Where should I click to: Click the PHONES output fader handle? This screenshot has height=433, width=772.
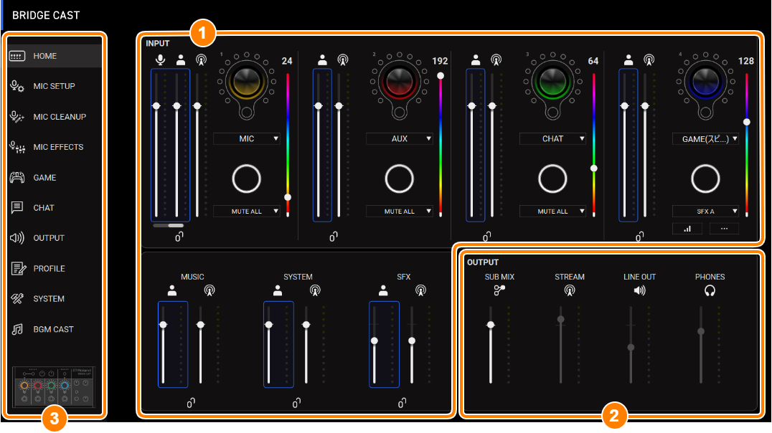(700, 331)
